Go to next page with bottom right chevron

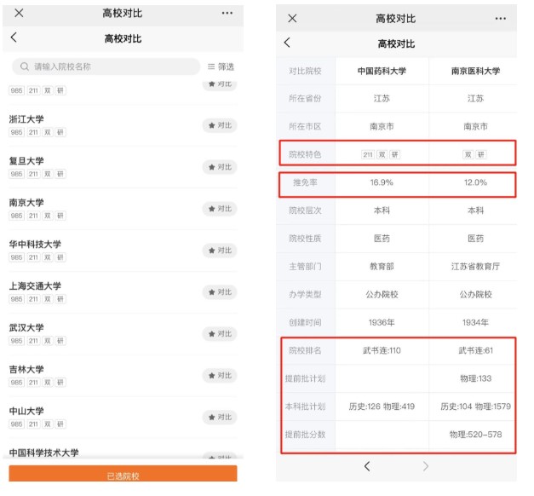click(x=425, y=466)
